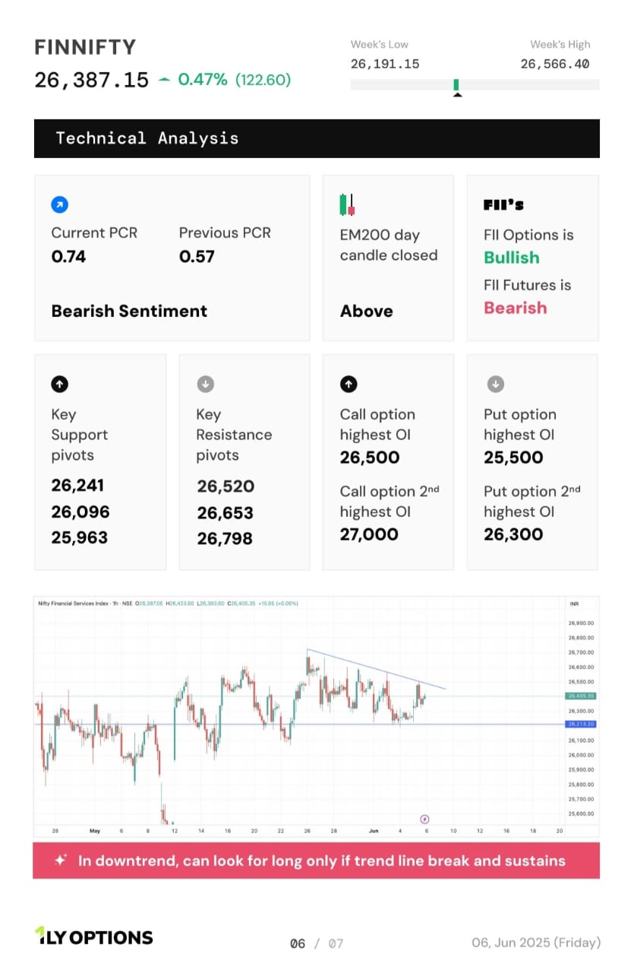Click the 06 / 07 page indicator

[x=317, y=943]
